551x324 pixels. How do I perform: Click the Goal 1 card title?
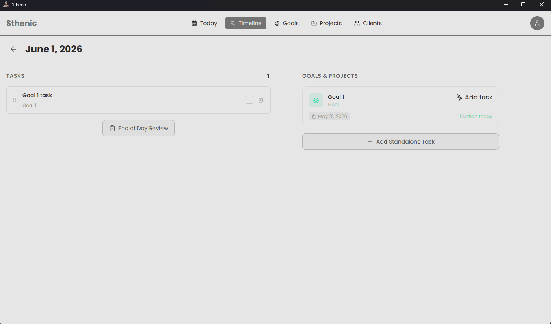pyautogui.click(x=336, y=97)
